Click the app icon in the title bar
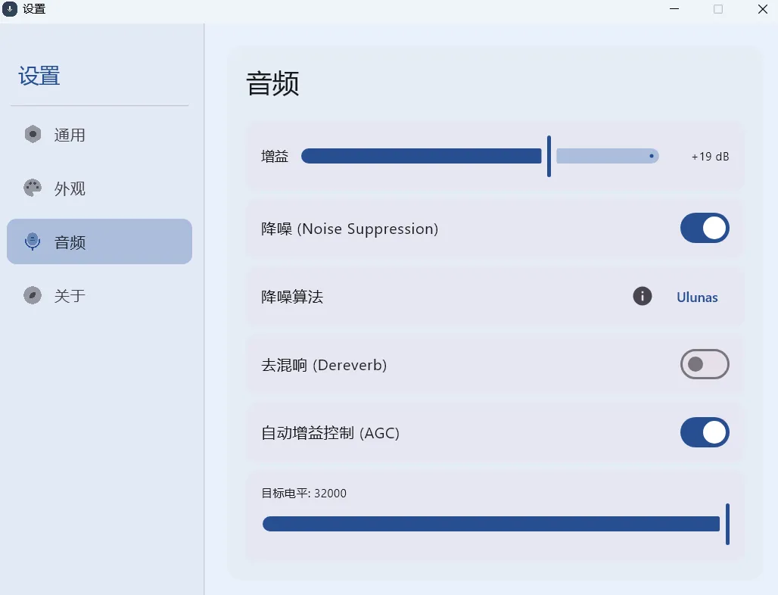This screenshot has height=595, width=778. [x=10, y=9]
